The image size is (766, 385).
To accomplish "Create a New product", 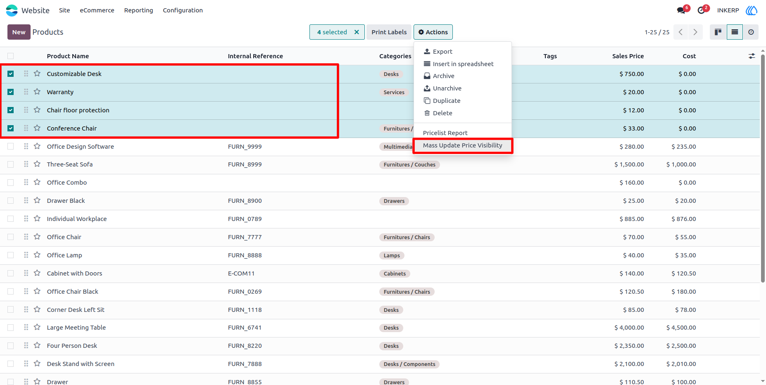I will [x=19, y=32].
